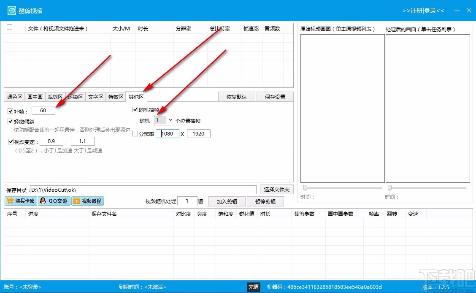476x293 pixels.
Task: Switch to the 调色区 tab
Action: tap(15, 97)
